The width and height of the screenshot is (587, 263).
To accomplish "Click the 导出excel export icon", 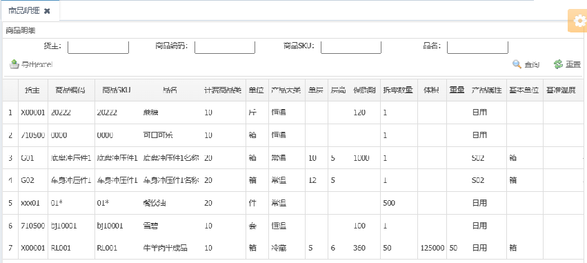I will [14, 64].
